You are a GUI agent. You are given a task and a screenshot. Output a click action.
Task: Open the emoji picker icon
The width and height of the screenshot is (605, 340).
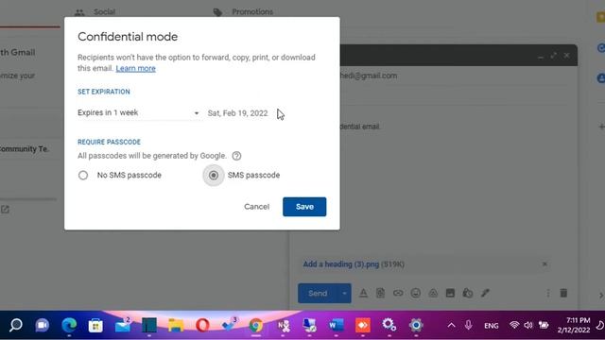point(416,294)
